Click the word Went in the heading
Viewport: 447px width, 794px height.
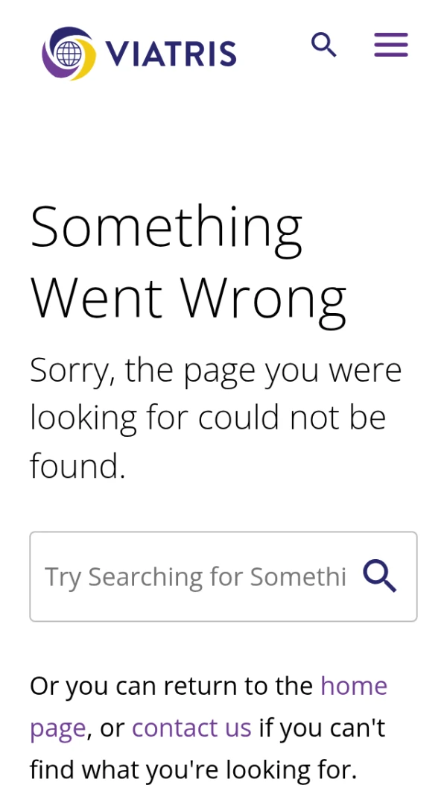pyautogui.click(x=97, y=297)
